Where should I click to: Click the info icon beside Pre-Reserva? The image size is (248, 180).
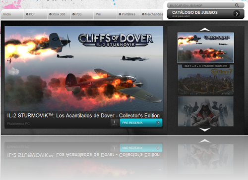pos(115,123)
